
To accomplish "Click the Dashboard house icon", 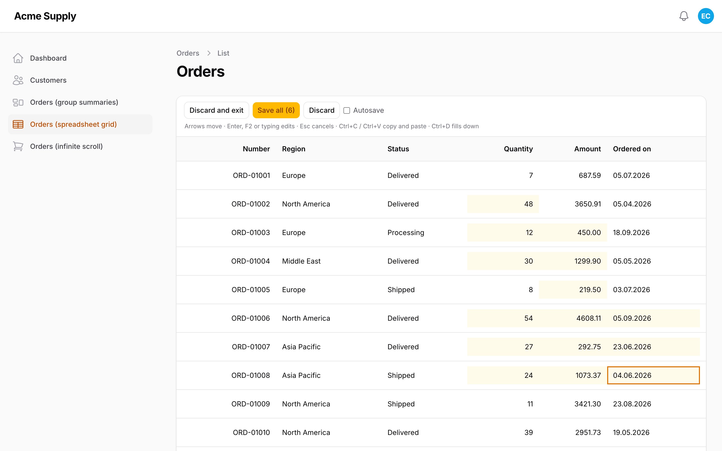I will coord(18,58).
